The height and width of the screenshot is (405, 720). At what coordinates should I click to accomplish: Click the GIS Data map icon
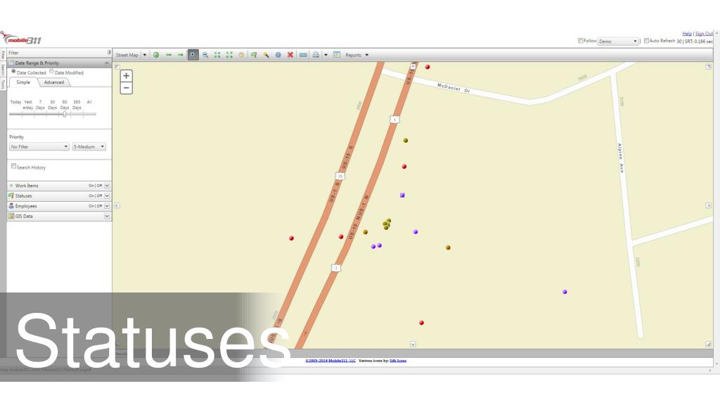11,216
